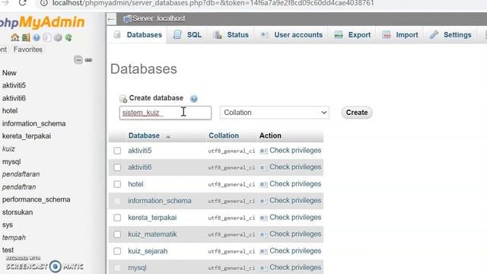Click Check privileges for hotel
The width and height of the screenshot is (487, 274).
[x=295, y=184]
